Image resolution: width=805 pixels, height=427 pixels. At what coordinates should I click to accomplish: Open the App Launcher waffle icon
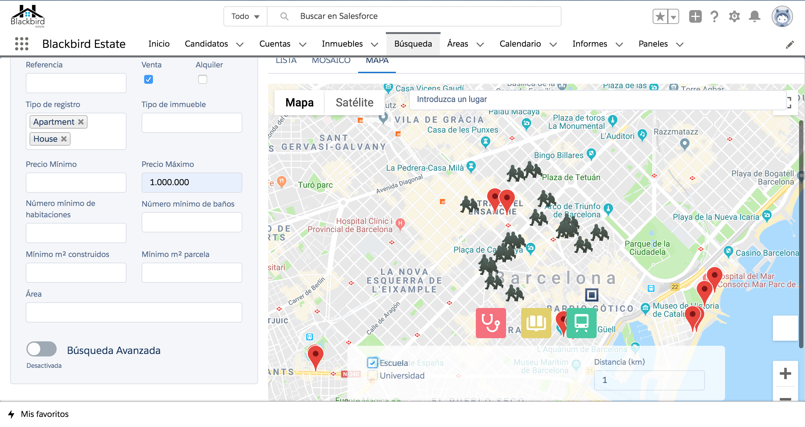(21, 44)
